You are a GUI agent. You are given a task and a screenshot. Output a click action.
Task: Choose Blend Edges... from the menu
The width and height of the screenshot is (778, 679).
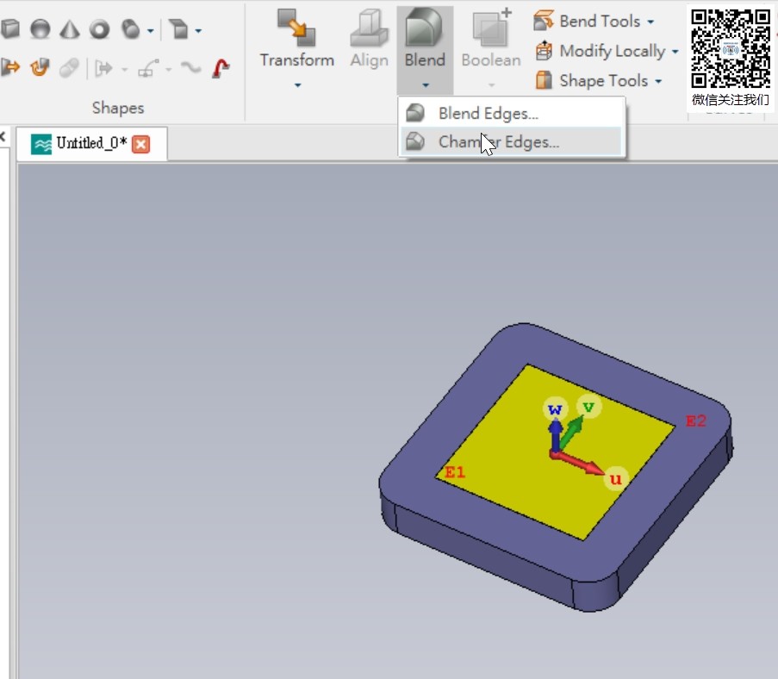pos(511,113)
